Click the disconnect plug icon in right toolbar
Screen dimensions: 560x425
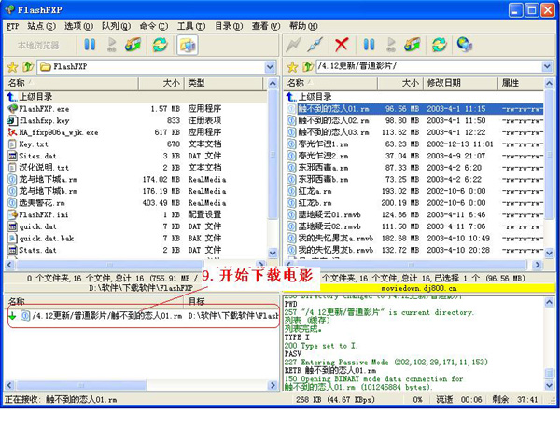316,45
